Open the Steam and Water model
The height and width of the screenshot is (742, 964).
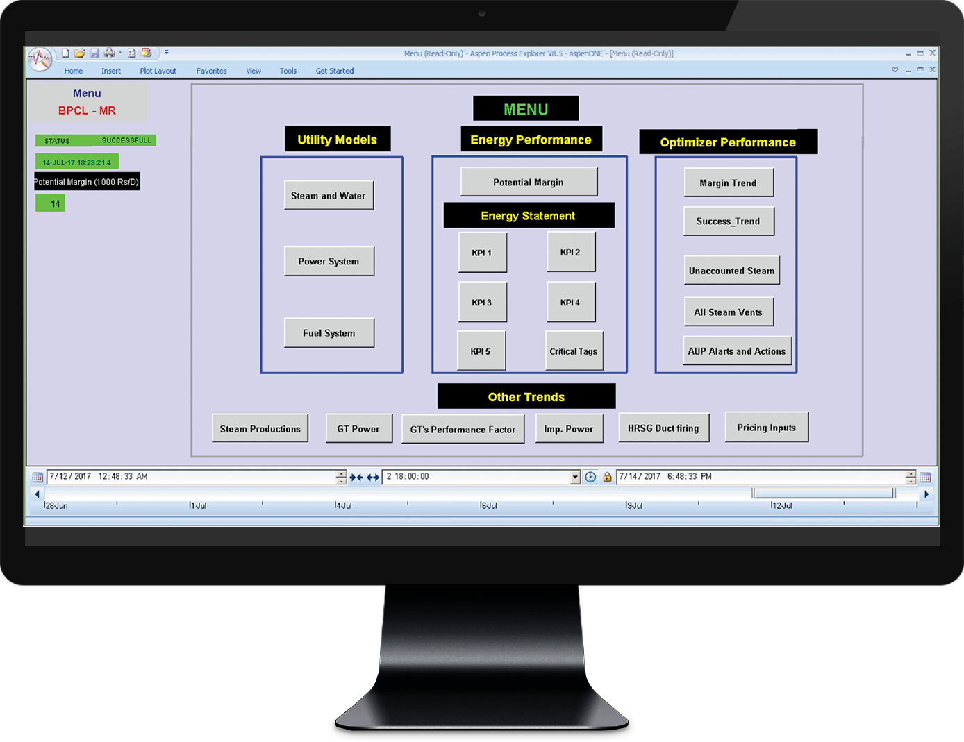tap(329, 196)
